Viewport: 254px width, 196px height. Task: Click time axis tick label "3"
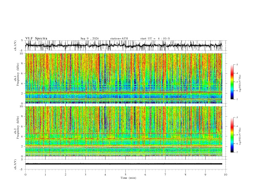[x=85, y=175]
